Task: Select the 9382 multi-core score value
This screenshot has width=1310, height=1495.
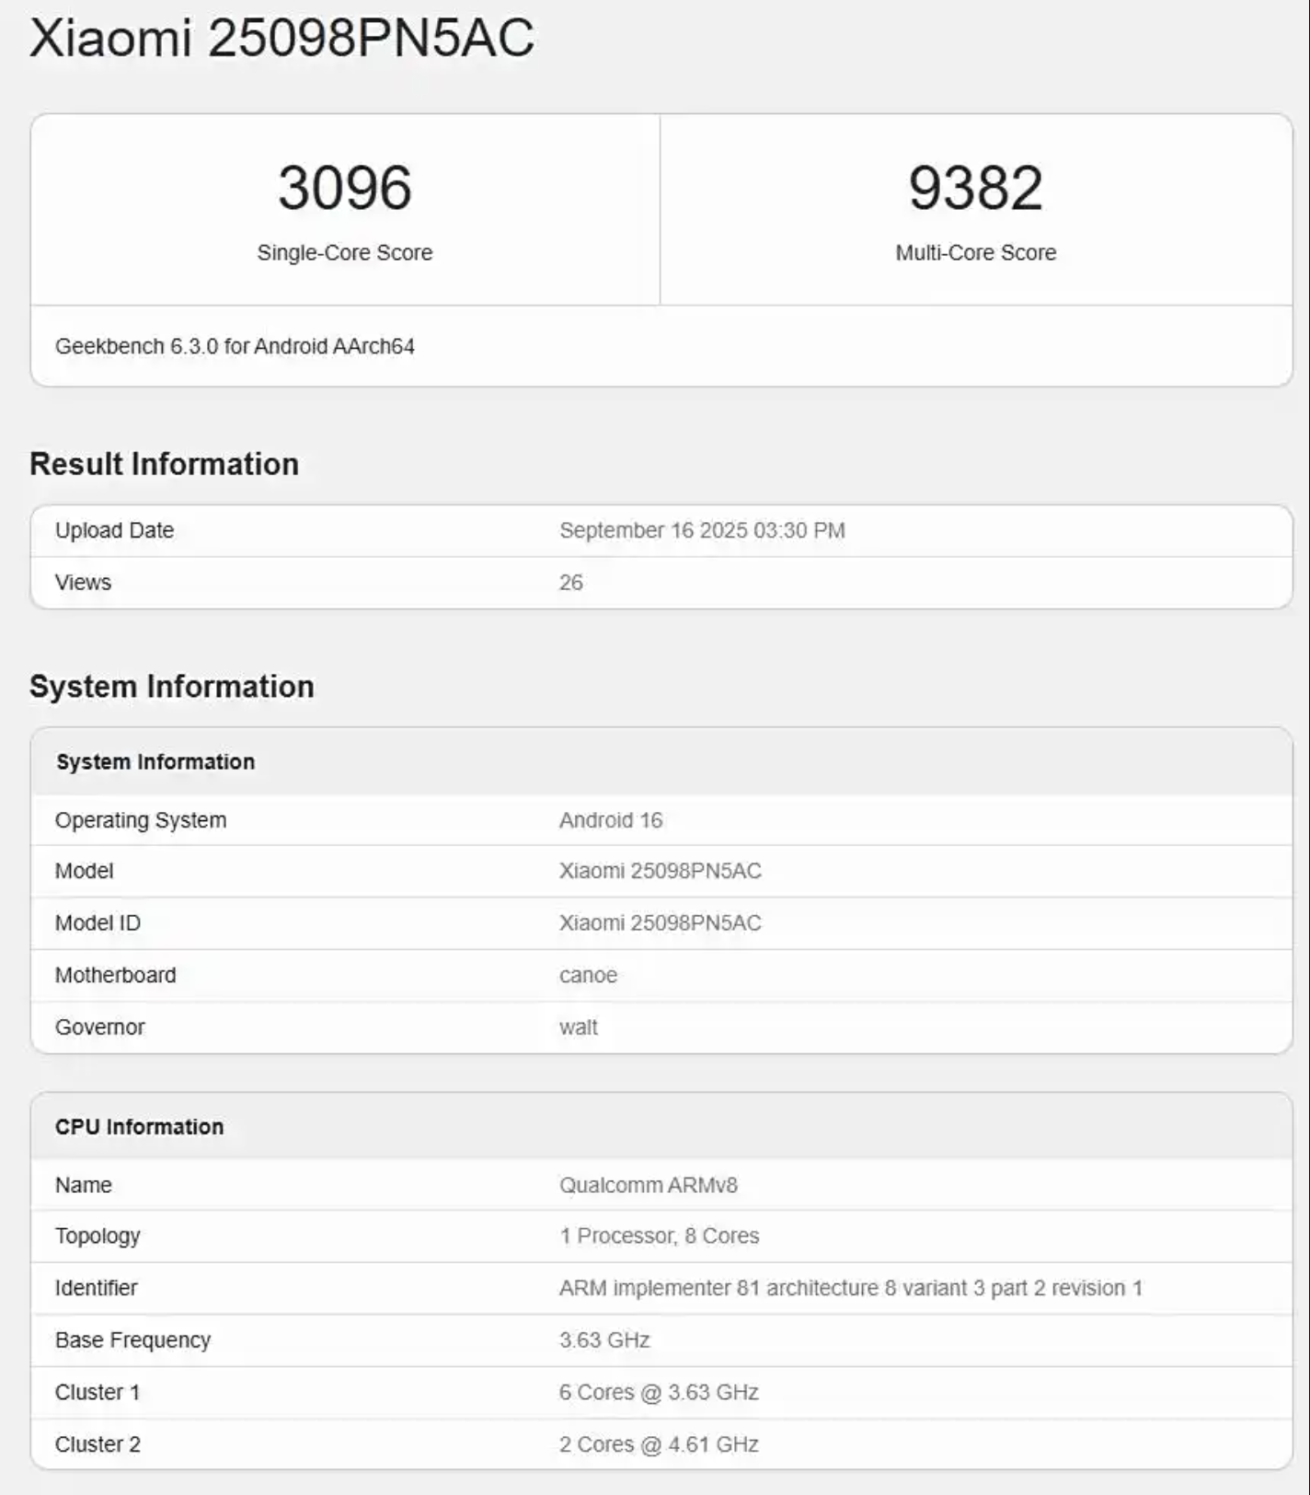Action: pos(976,188)
